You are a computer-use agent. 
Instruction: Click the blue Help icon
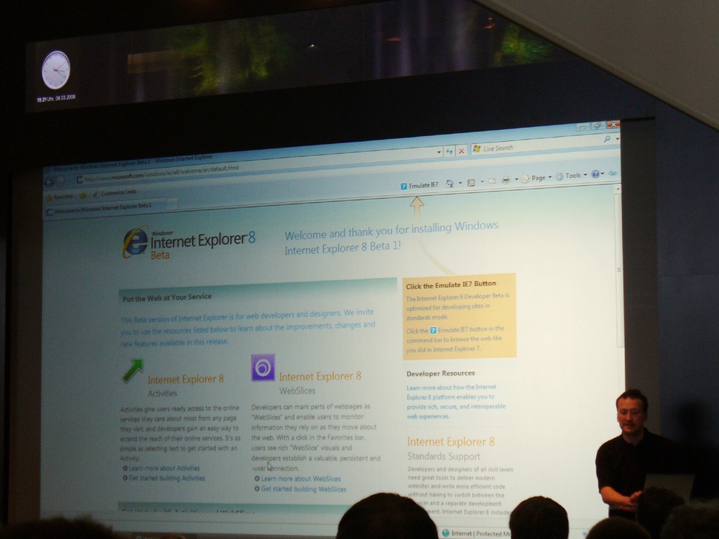point(595,174)
